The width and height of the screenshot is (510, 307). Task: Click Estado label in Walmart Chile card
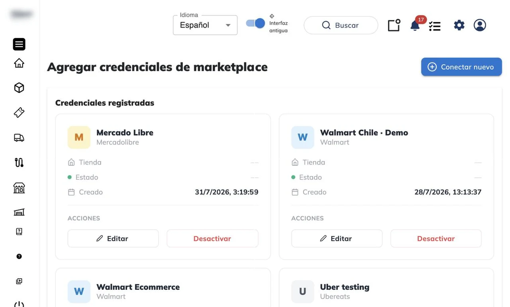point(310,177)
